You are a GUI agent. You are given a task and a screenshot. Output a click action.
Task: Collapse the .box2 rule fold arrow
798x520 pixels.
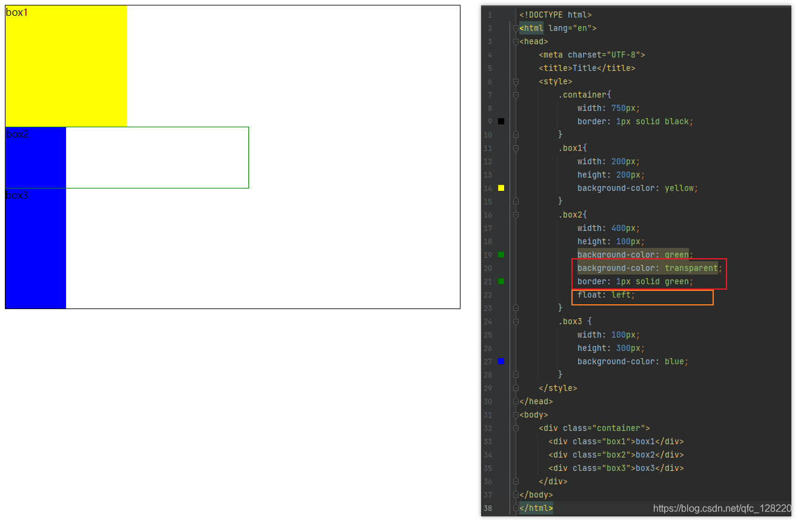tap(515, 215)
